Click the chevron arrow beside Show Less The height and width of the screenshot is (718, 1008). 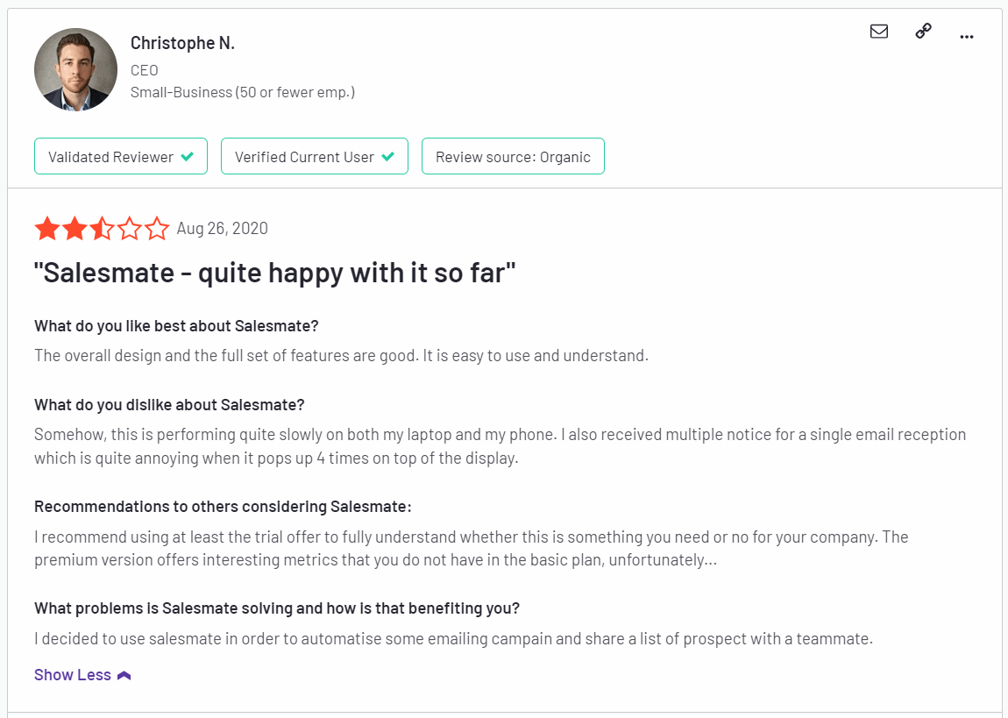pyautogui.click(x=124, y=676)
